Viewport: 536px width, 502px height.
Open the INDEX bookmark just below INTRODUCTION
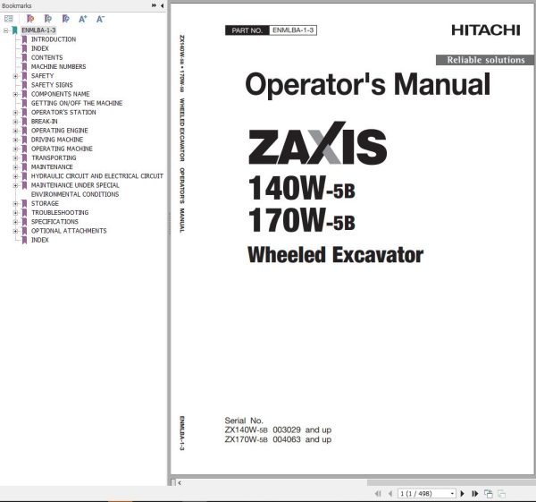click(40, 48)
